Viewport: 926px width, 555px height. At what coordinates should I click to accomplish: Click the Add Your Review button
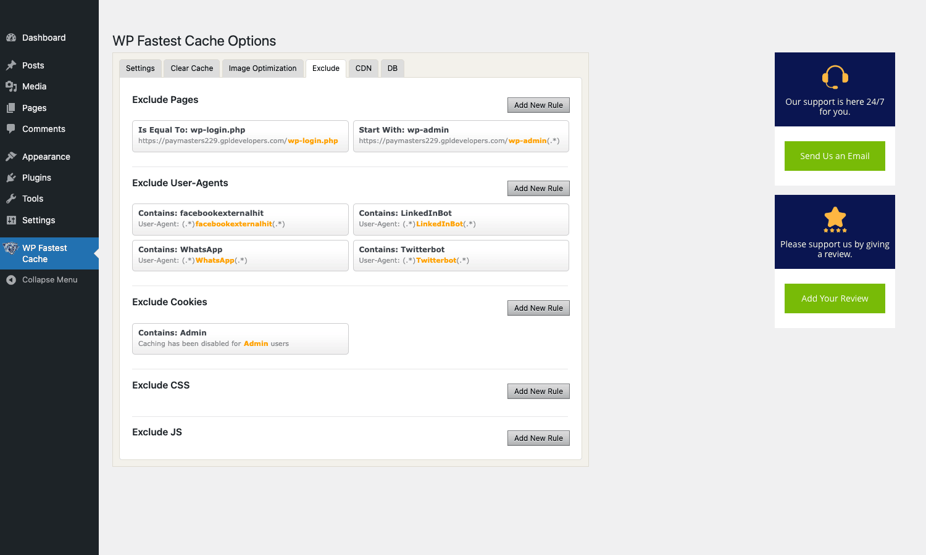click(x=835, y=298)
